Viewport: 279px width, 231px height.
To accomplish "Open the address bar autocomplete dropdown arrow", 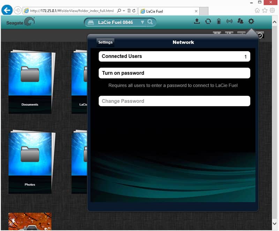I will [x=124, y=11].
